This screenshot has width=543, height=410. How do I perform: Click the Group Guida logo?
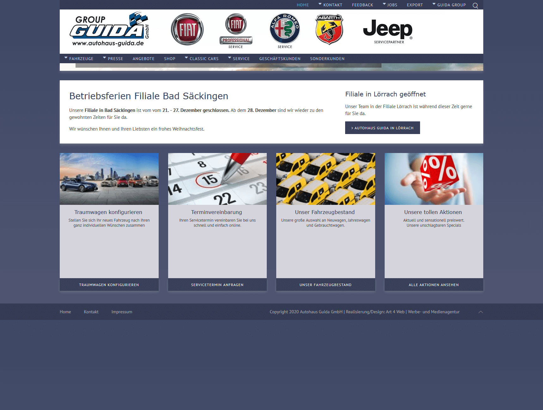tap(109, 30)
